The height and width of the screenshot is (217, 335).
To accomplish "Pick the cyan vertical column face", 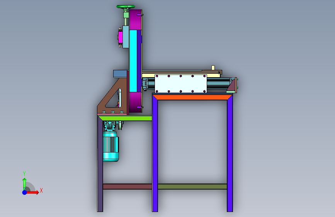I will [x=133, y=61].
